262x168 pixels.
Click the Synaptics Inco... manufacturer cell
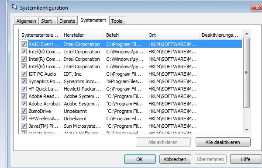click(82, 81)
